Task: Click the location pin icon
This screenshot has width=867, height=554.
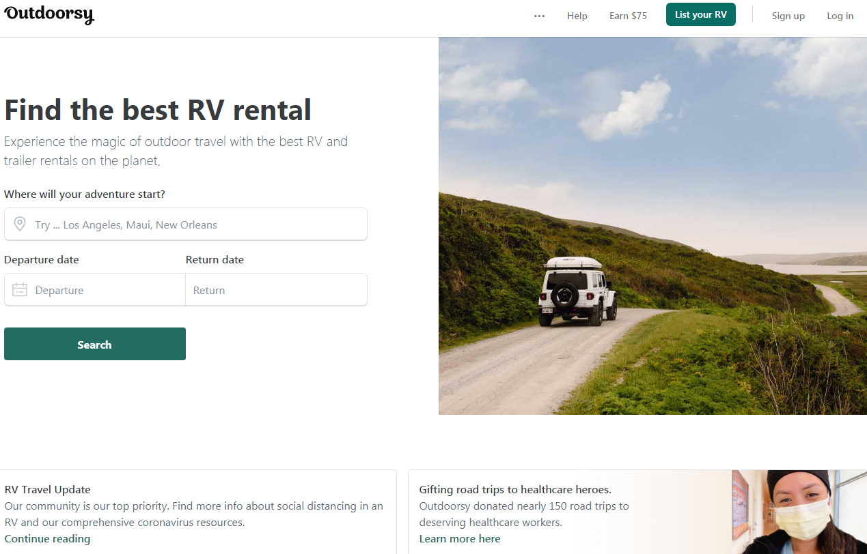Action: 20,224
